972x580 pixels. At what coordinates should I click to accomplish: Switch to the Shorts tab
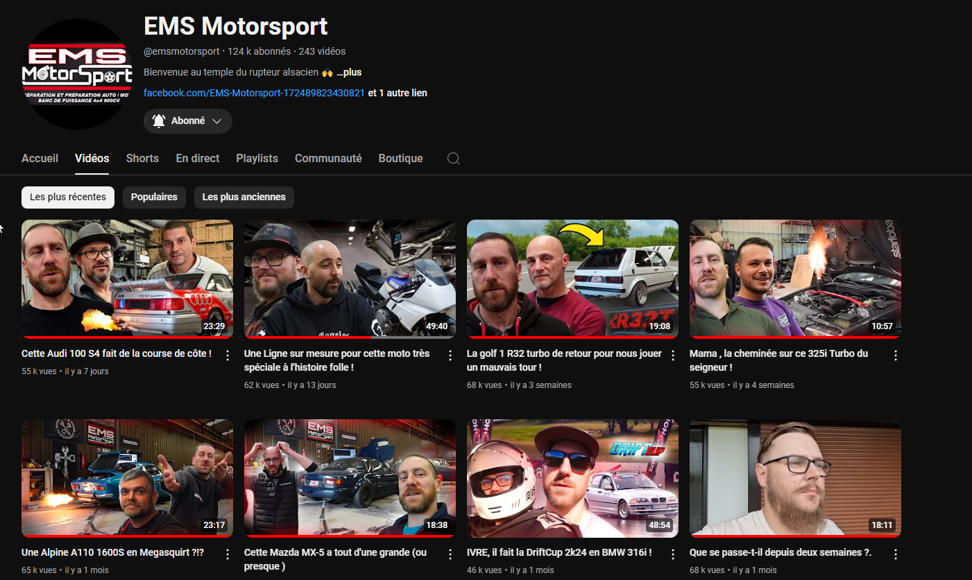142,159
